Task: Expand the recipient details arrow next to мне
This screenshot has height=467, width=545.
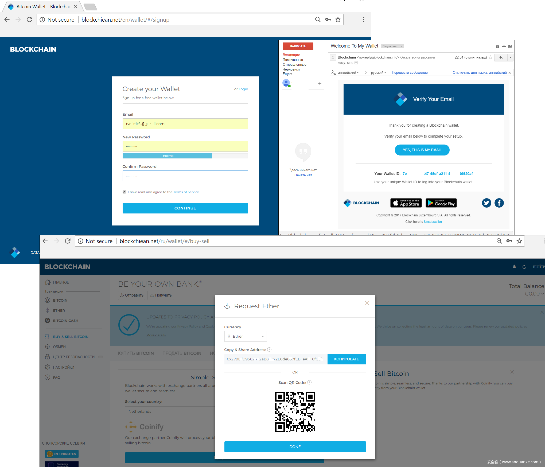Action: pos(356,63)
